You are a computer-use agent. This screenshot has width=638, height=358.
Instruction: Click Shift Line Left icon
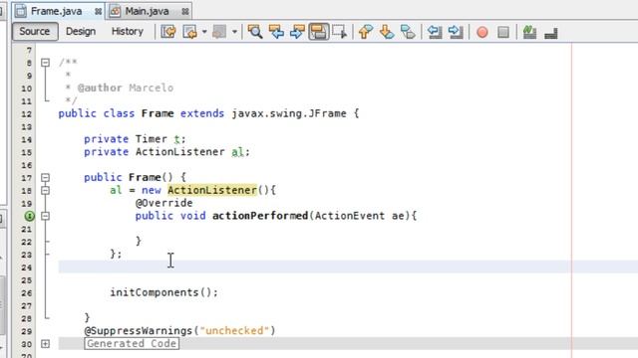(x=435, y=32)
